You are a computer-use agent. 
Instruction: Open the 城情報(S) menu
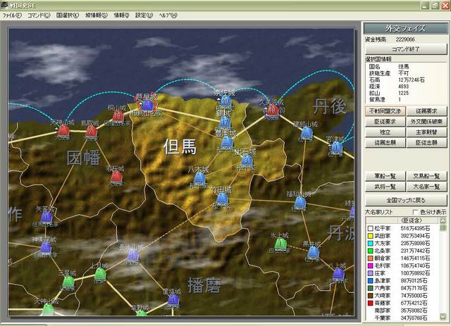pyautogui.click(x=97, y=15)
